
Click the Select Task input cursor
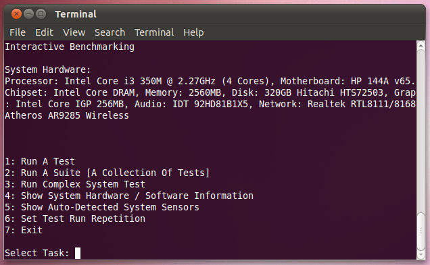78,253
